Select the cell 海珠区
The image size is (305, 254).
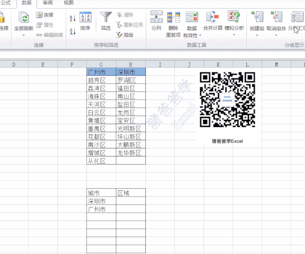click(101, 96)
